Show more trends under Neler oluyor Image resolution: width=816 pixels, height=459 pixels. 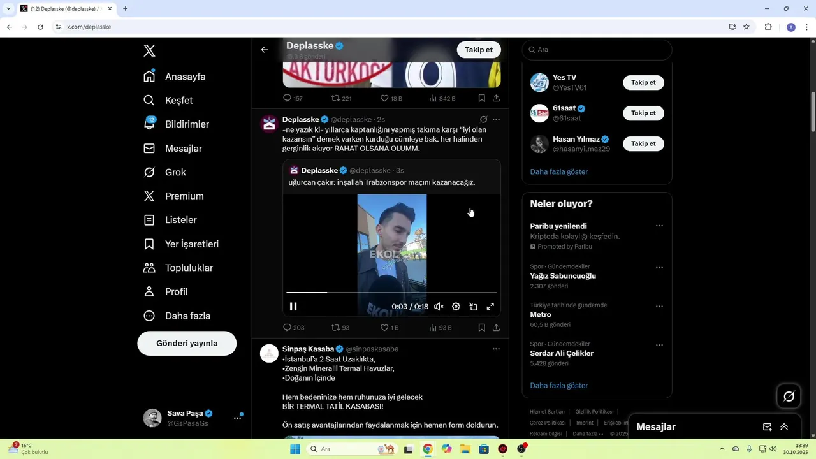559,386
